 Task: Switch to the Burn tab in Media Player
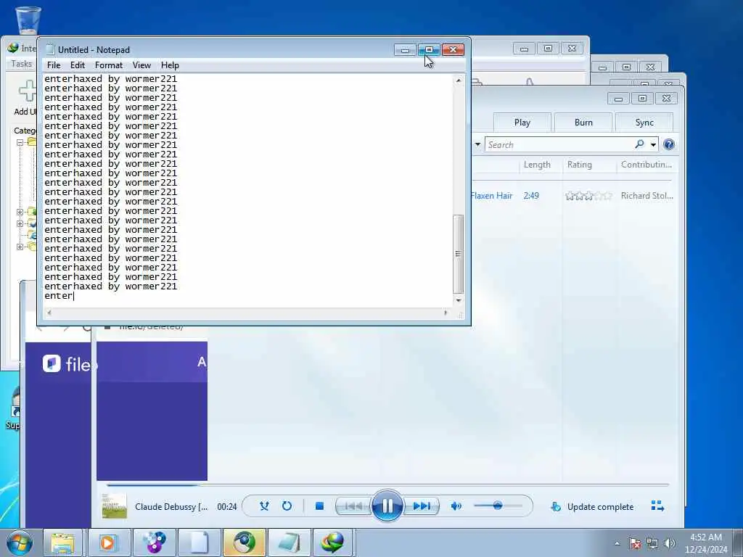click(x=583, y=122)
